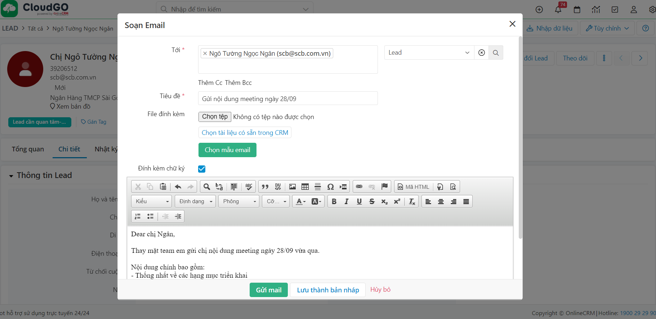The height and width of the screenshot is (319, 656).
Task: Align text to the left
Action: tap(428, 201)
